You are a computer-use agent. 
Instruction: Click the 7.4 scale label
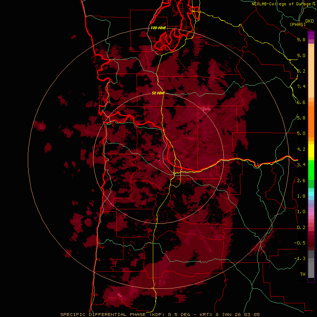(301, 87)
